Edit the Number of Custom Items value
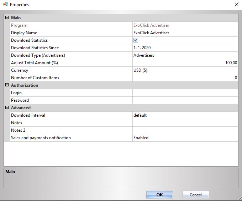This screenshot has width=242, height=201. pyautogui.click(x=185, y=78)
